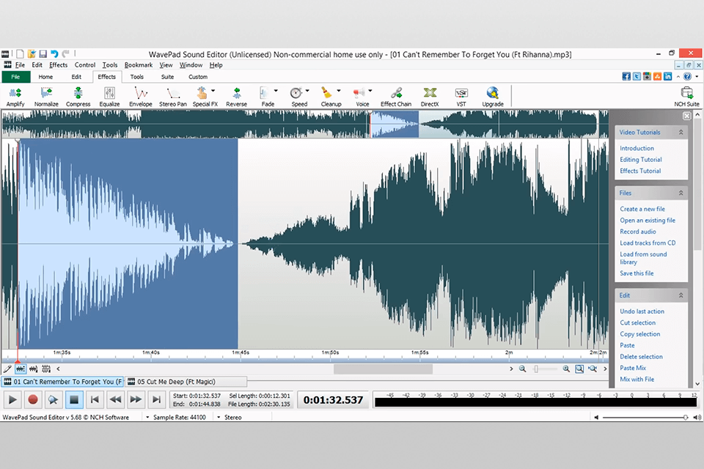This screenshot has height=469, width=704.
Task: Open the Fade dropdown arrow
Action: (276, 91)
